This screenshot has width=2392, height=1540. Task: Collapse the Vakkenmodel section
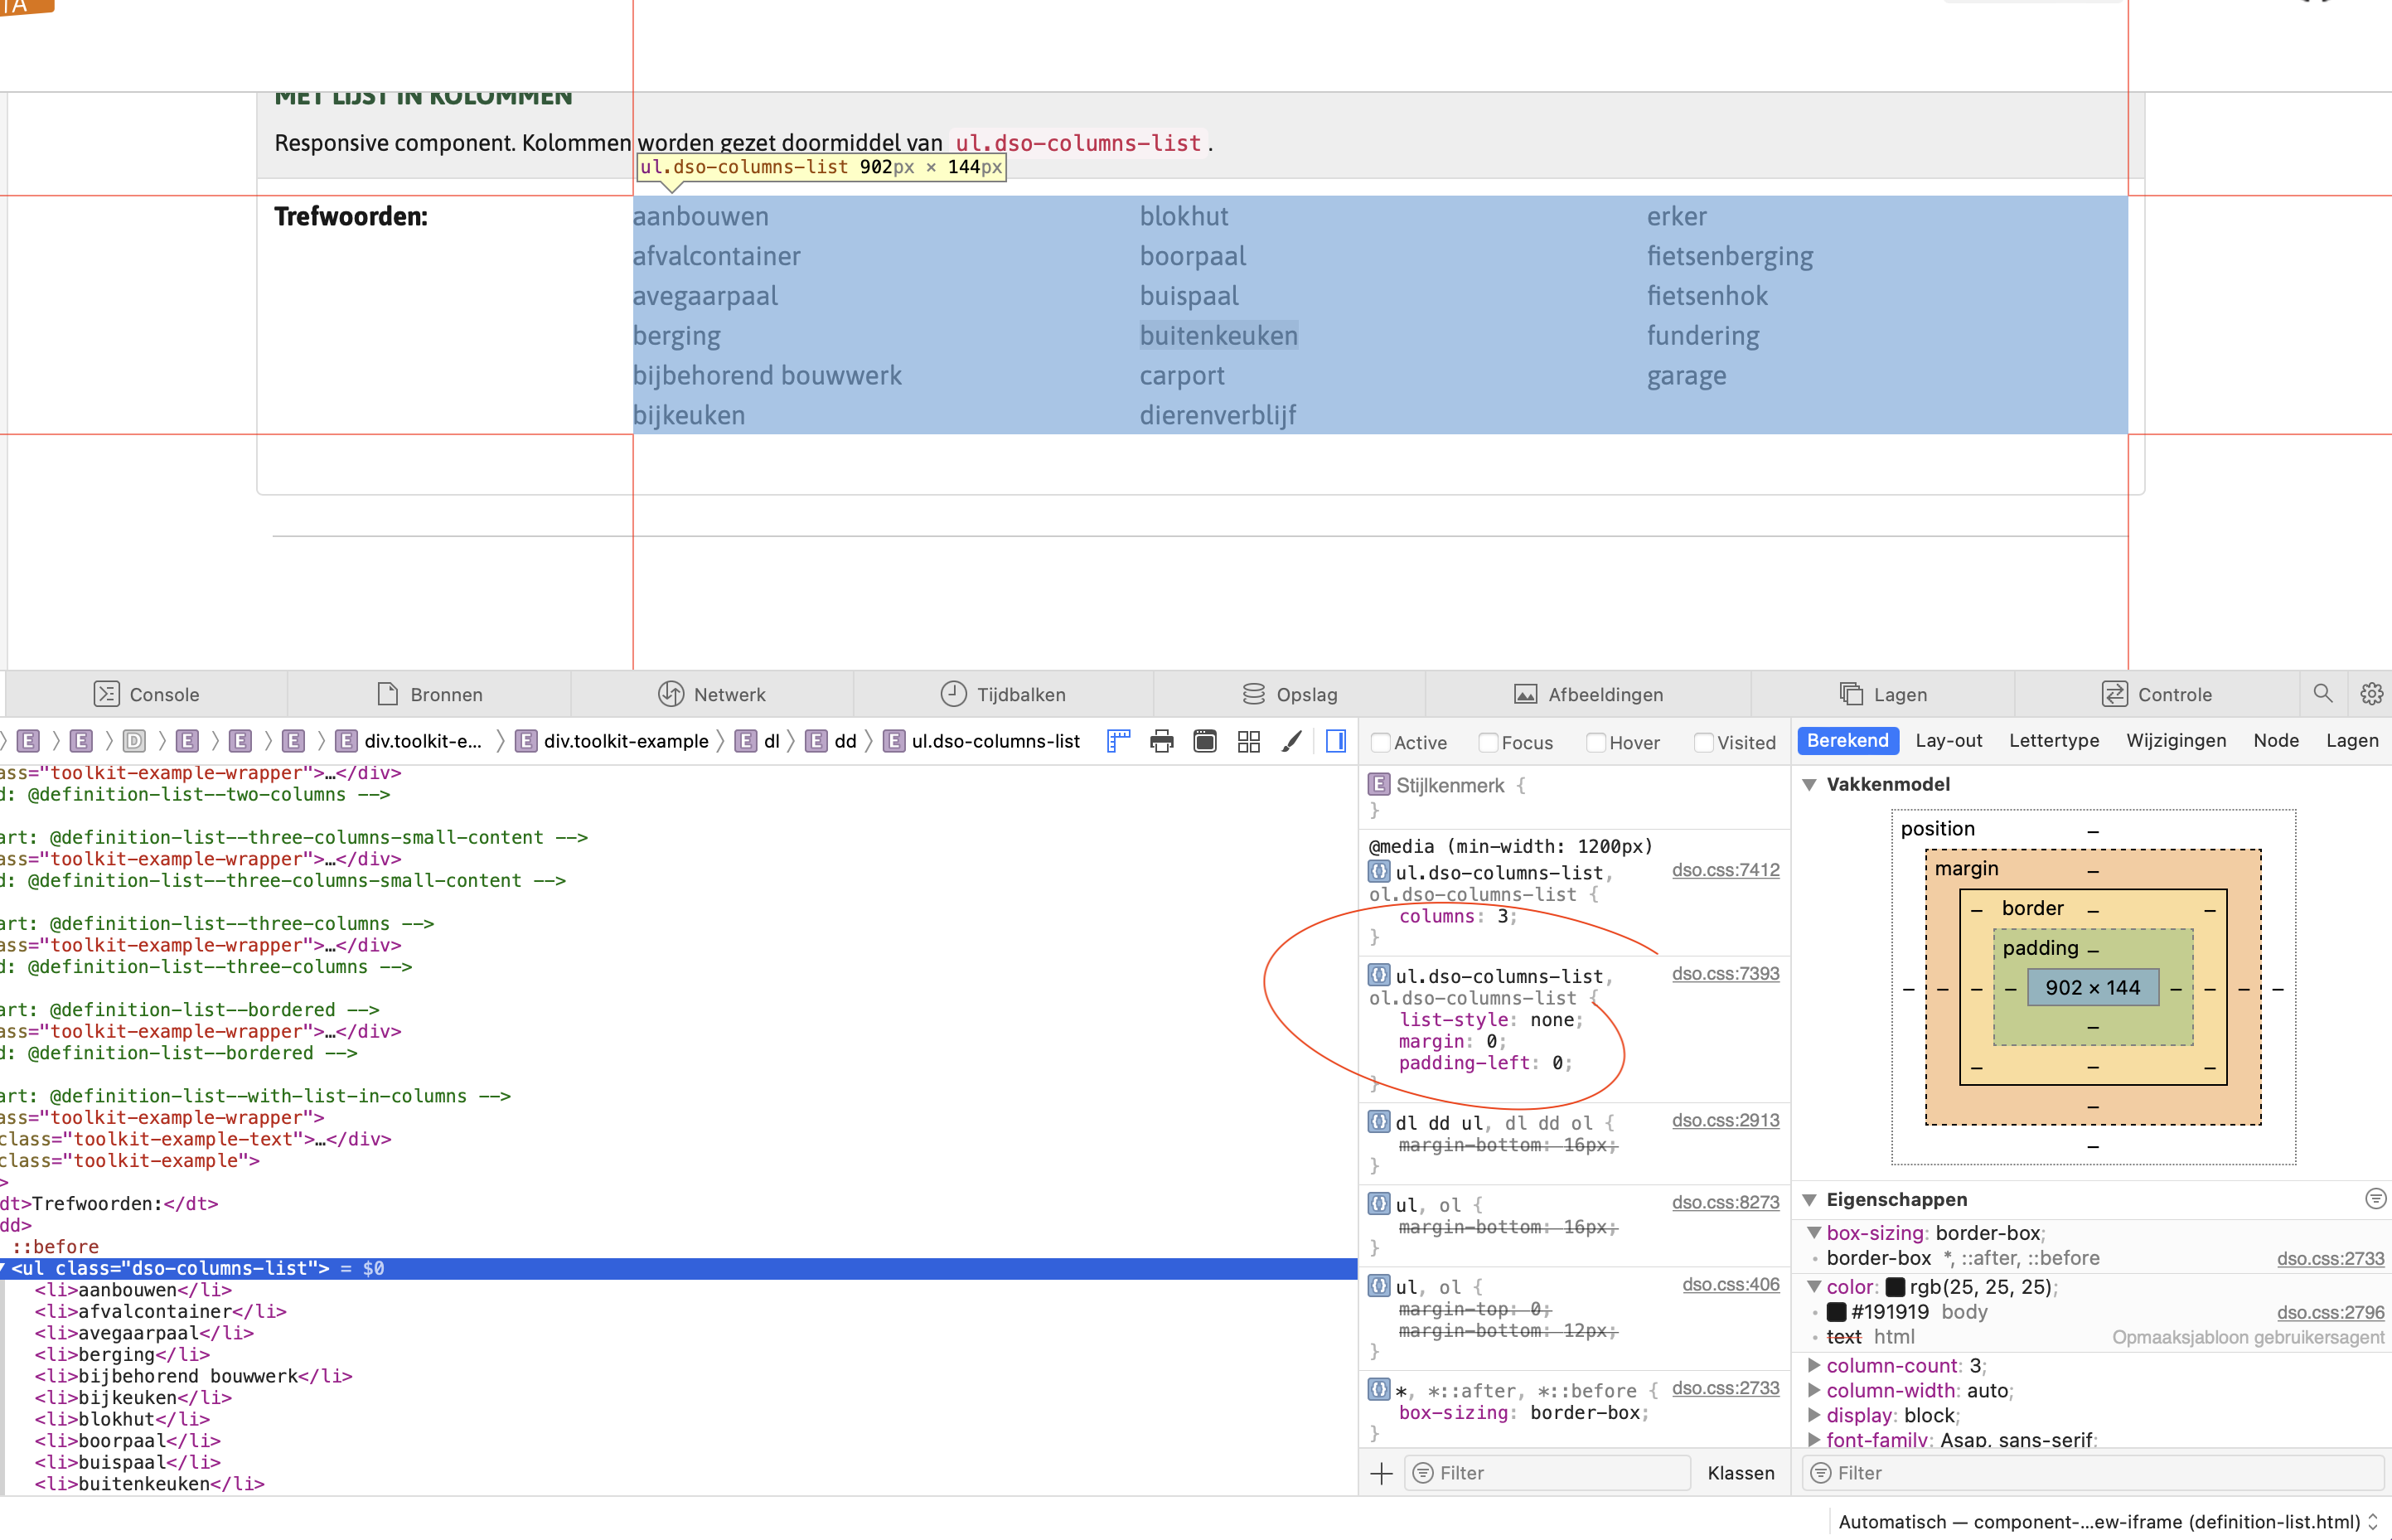(1810, 784)
